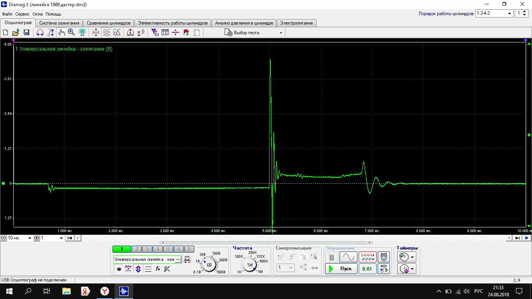Open the Помощь menu

53,14
